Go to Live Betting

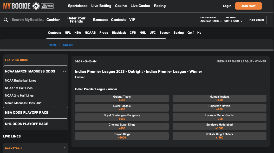tap(101, 6)
